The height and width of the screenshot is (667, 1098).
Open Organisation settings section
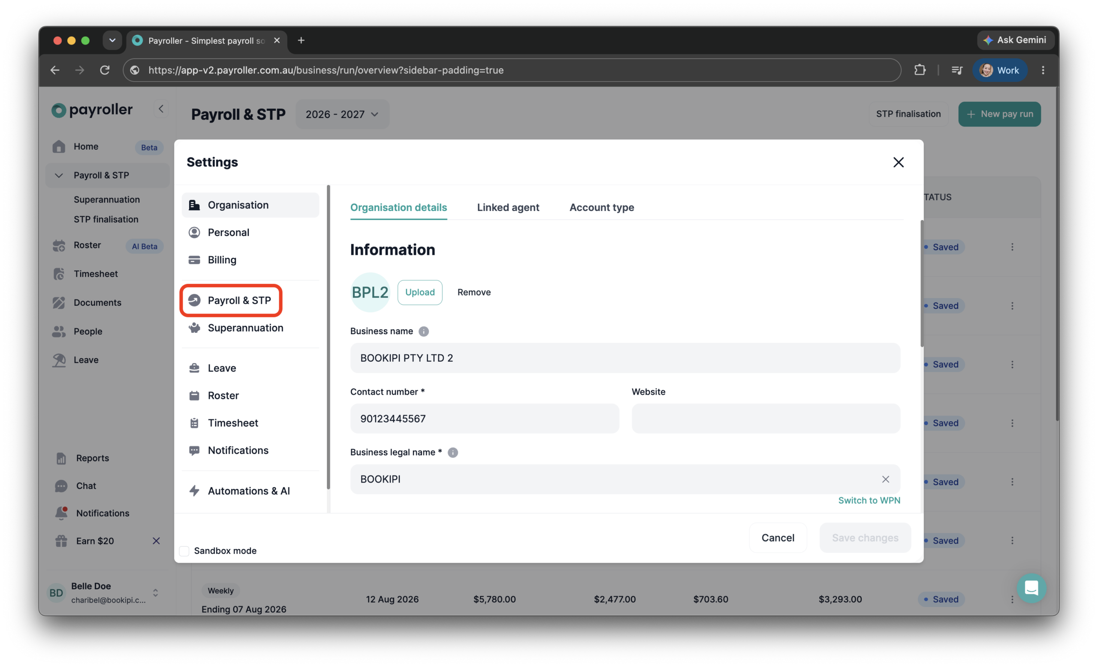[250, 205]
